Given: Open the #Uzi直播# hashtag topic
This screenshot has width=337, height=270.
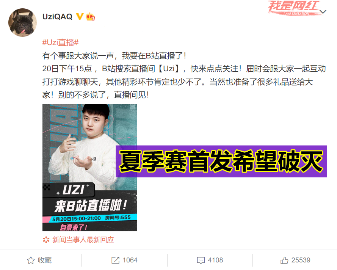Looking at the screenshot, I should pos(60,42).
